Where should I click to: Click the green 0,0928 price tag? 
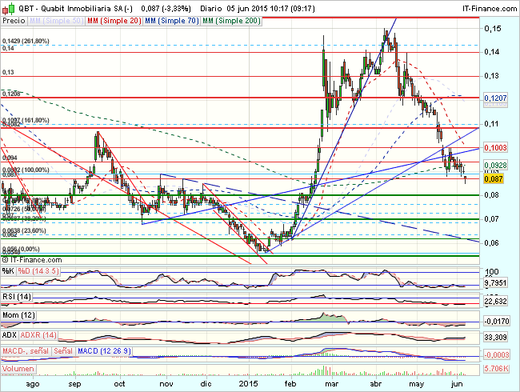click(495, 165)
